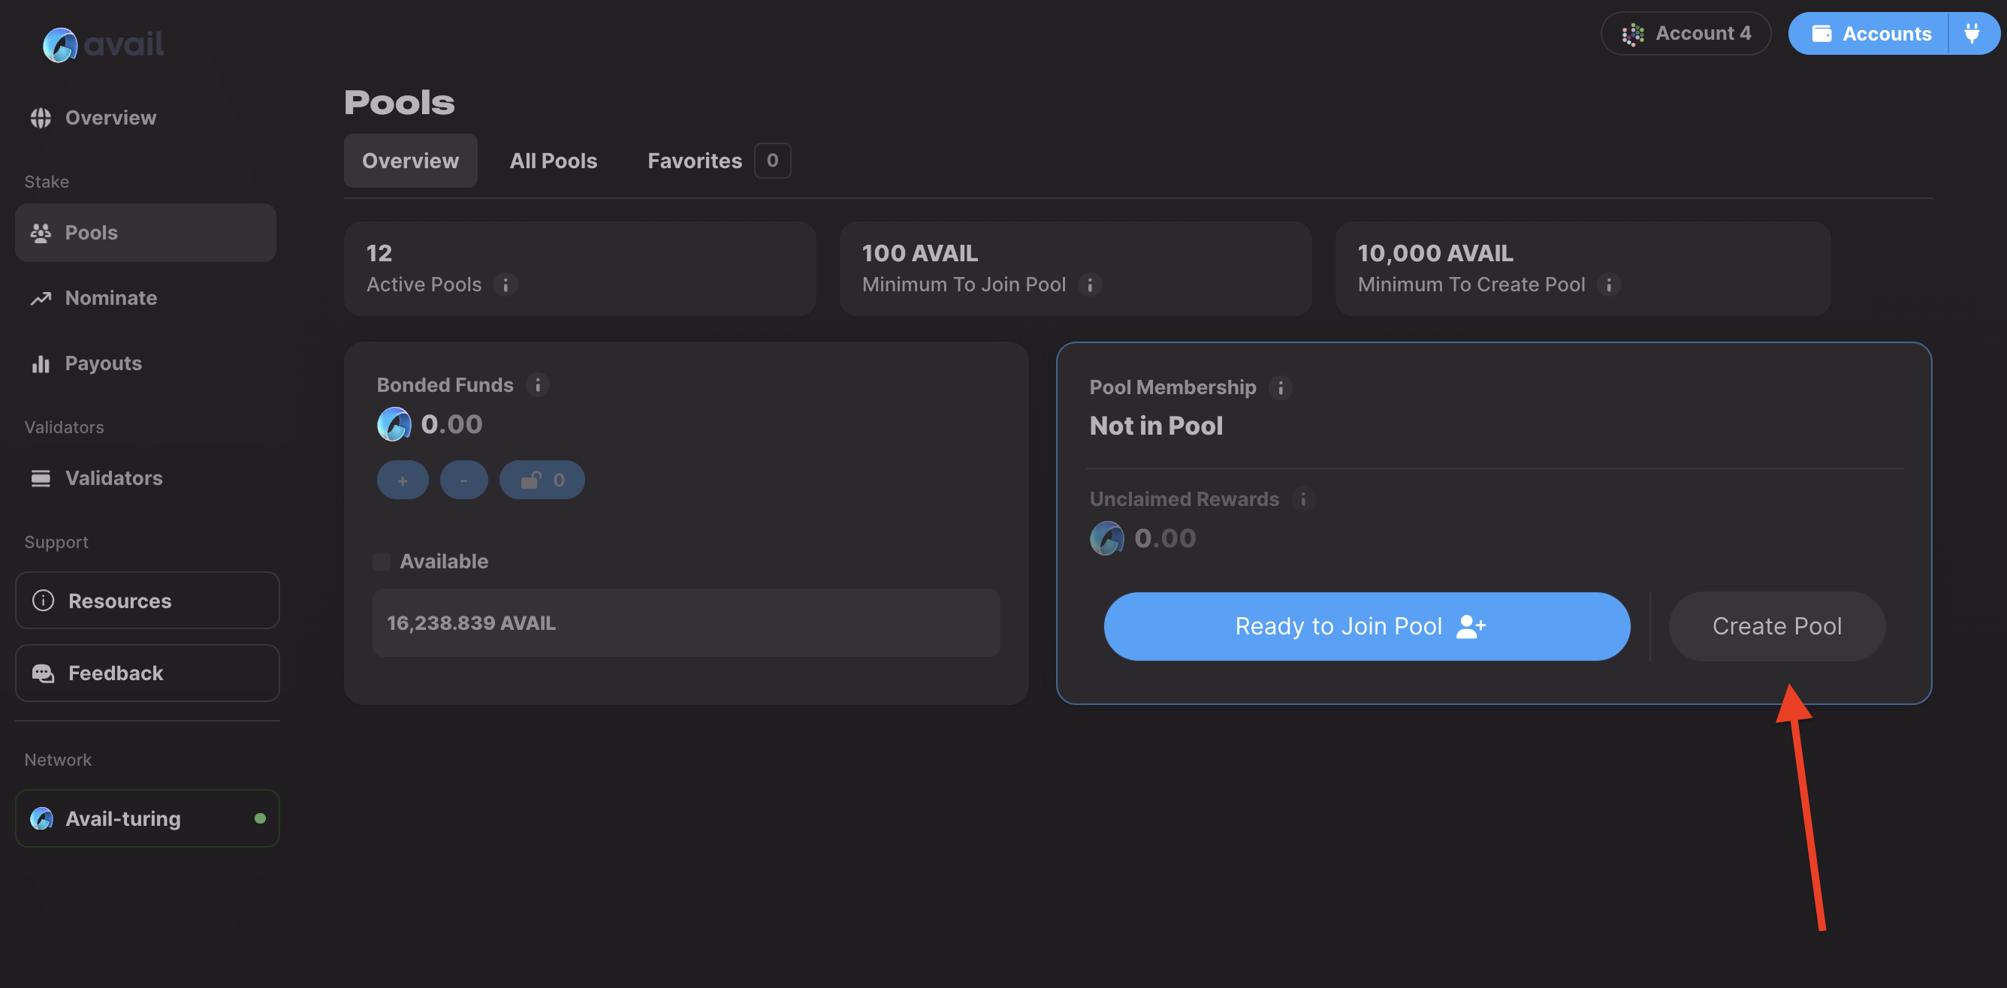This screenshot has width=2007, height=988.
Task: Open the Avail-turing network selector
Action: (147, 818)
